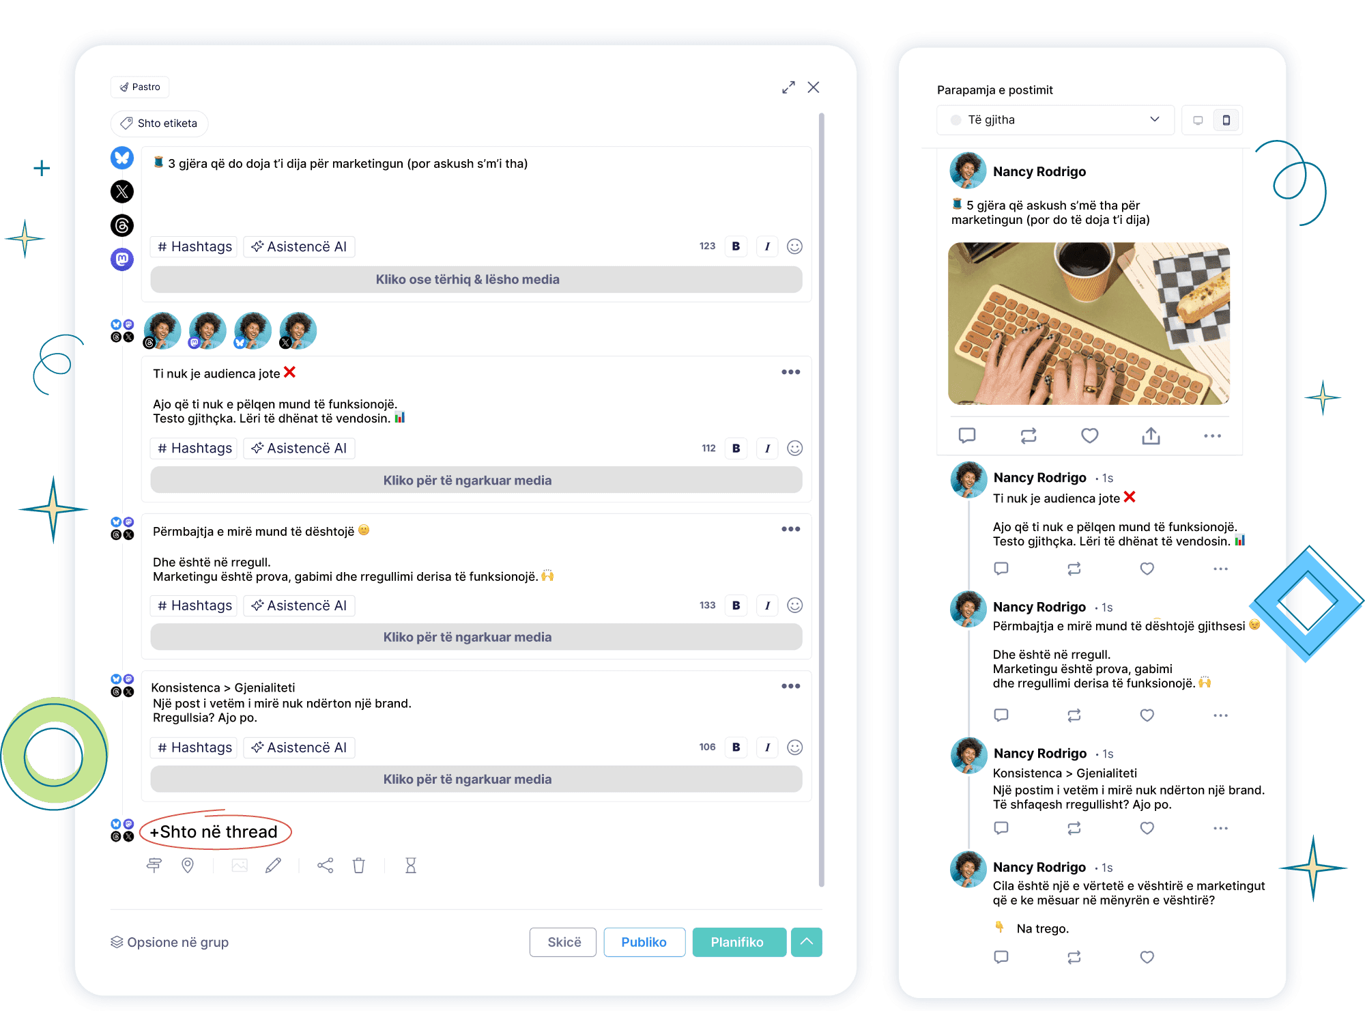The height and width of the screenshot is (1011, 1365).
Task: Open the 'Të gjitha' preview dropdown
Action: pyautogui.click(x=1054, y=120)
